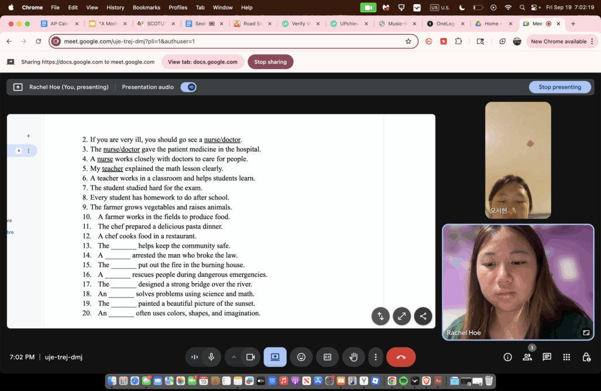The height and width of the screenshot is (391, 601).
Task: Expand the presentation to full screen
Action: tap(401, 316)
